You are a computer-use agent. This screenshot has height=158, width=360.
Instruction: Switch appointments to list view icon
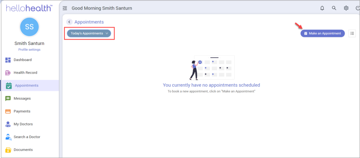click(352, 33)
